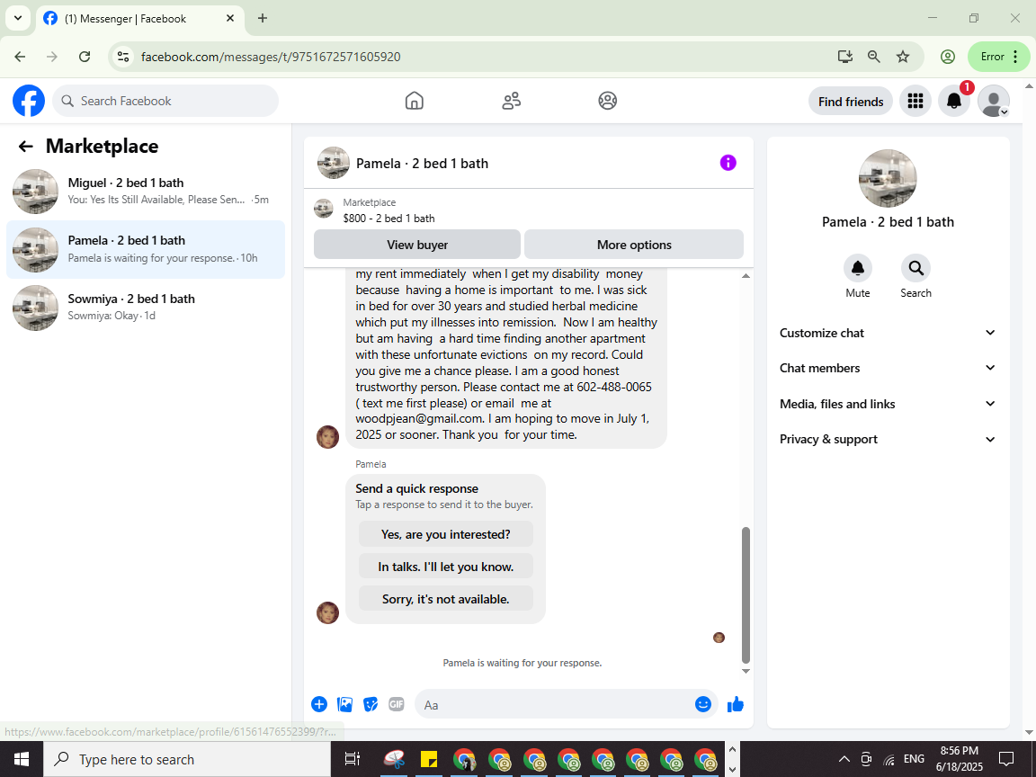The height and width of the screenshot is (777, 1036).
Task: Open ENG language indicator in tray
Action: point(914,759)
